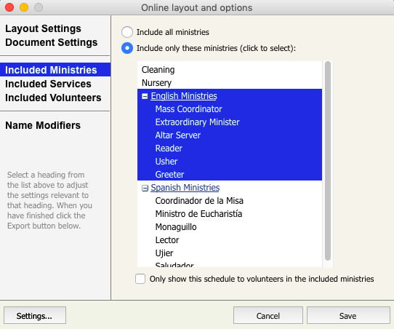Screen dimensions: 394x329
Task: Collapse the Spanish Ministries group icon
Action: click(x=145, y=188)
